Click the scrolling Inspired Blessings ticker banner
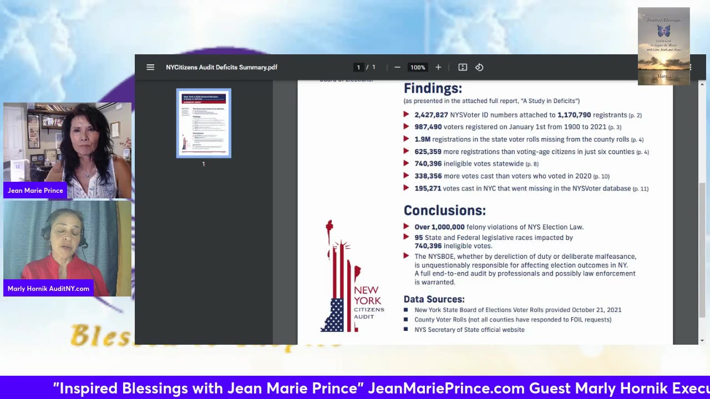Viewport: 710px width, 399px height. tap(355, 387)
